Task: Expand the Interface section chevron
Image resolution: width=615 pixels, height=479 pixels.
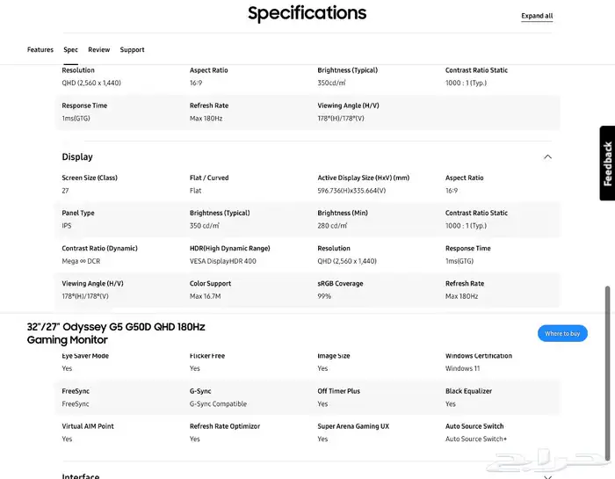Action: [547, 476]
